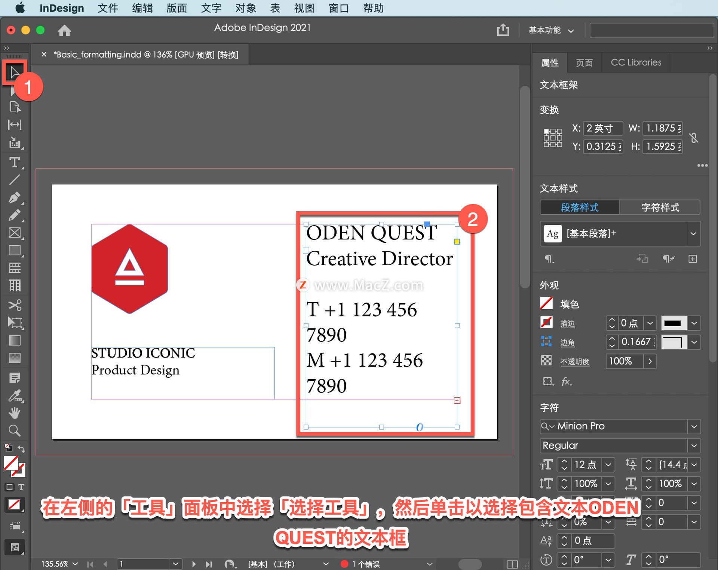Select the Type tool in the toolbar
718x570 pixels.
click(x=15, y=162)
